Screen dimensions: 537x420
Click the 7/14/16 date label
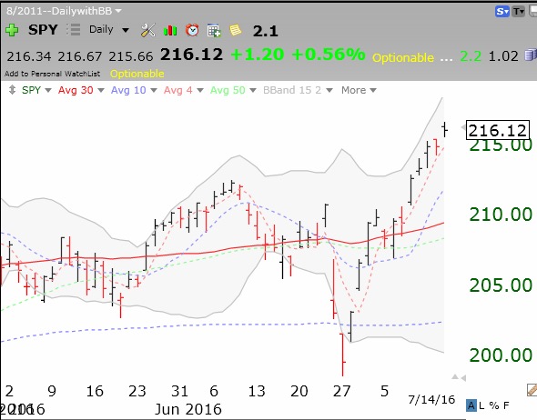pyautogui.click(x=431, y=399)
